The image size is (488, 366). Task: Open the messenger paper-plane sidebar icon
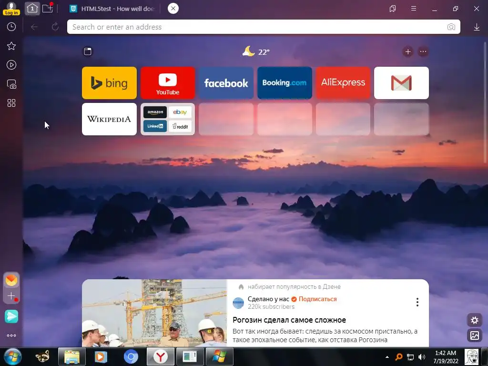[11, 316]
